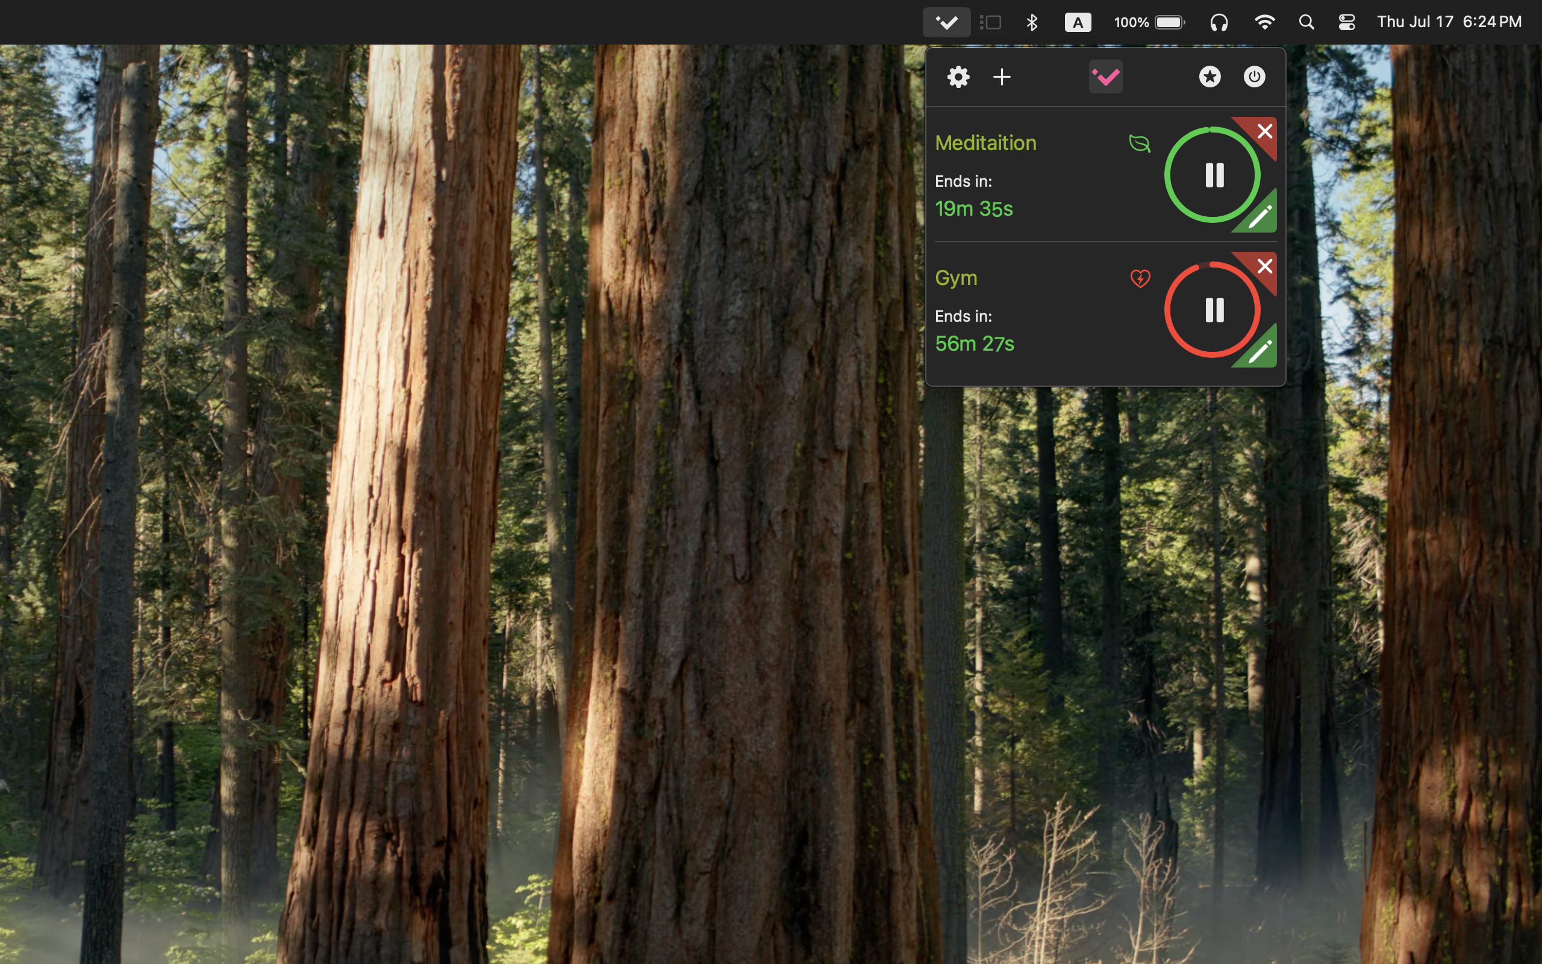This screenshot has height=964, width=1542.
Task: Open Spotlight search in the menu bar
Action: [1306, 22]
